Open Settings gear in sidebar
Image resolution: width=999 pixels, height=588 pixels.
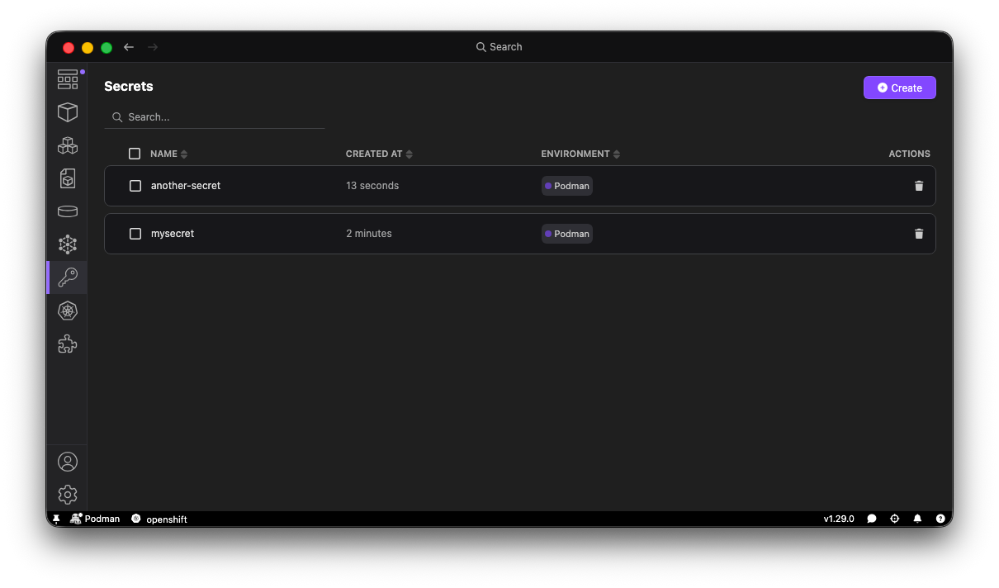pos(68,495)
